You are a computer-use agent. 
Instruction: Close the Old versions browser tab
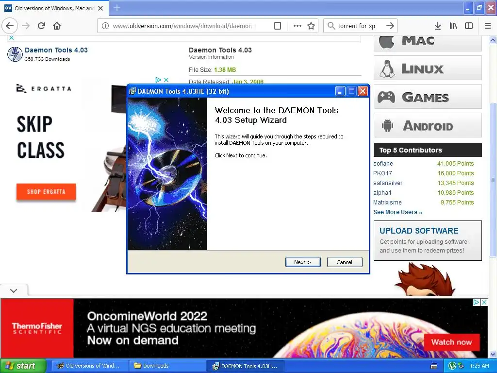[x=100, y=8]
